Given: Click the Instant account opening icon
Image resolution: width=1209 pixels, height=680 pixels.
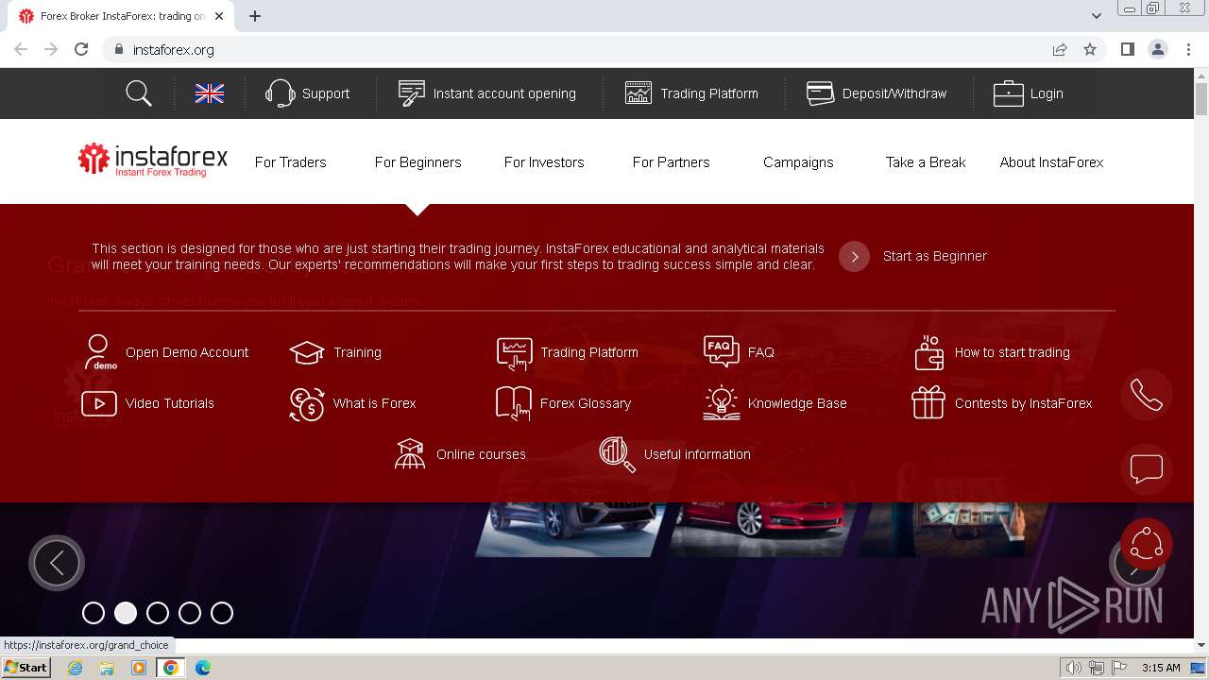Looking at the screenshot, I should click(411, 93).
